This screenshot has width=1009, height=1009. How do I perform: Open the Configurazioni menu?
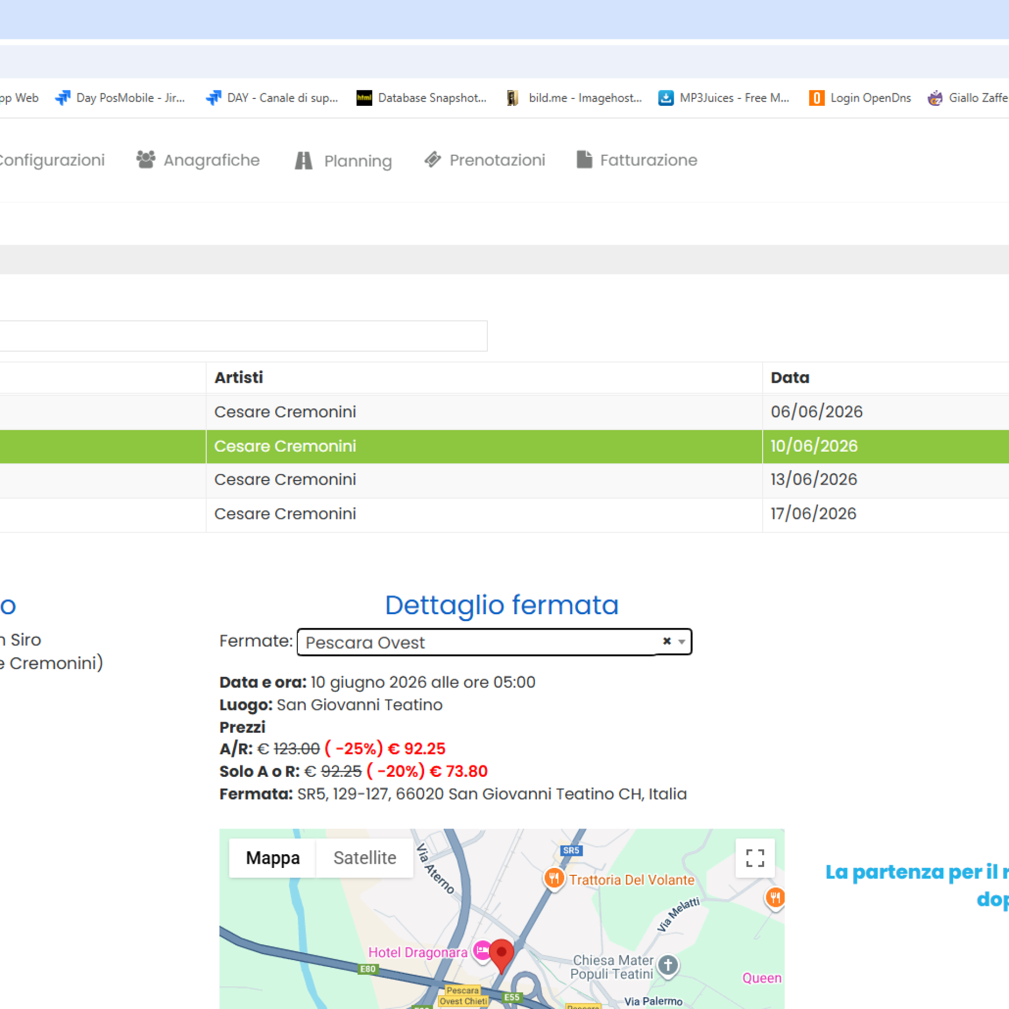pos(52,160)
